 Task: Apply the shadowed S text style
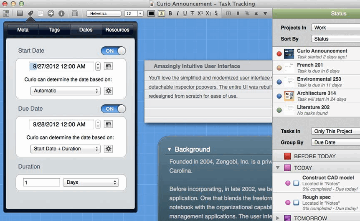216,13
